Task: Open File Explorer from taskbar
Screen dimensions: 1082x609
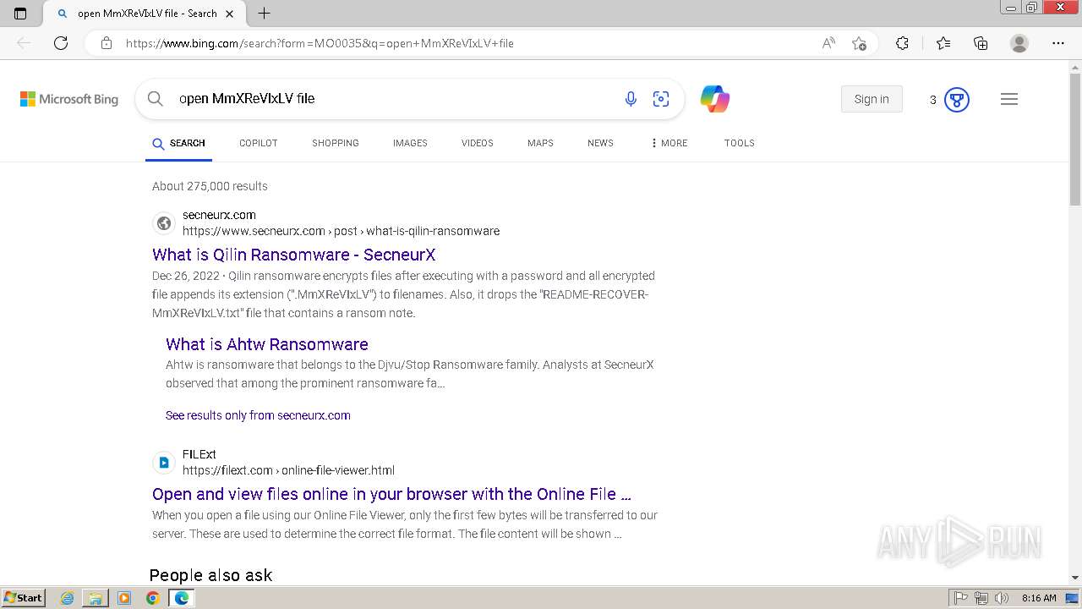Action: (96, 598)
